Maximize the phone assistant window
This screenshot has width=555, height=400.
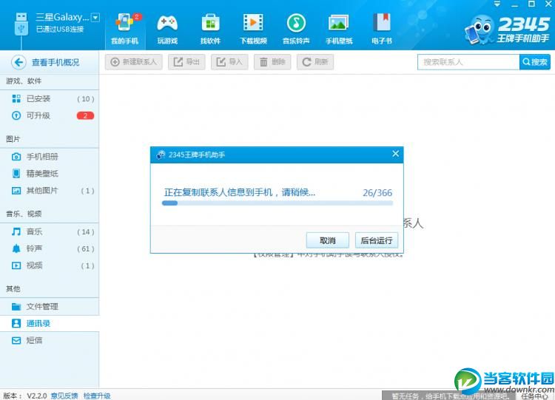tap(531, 4)
